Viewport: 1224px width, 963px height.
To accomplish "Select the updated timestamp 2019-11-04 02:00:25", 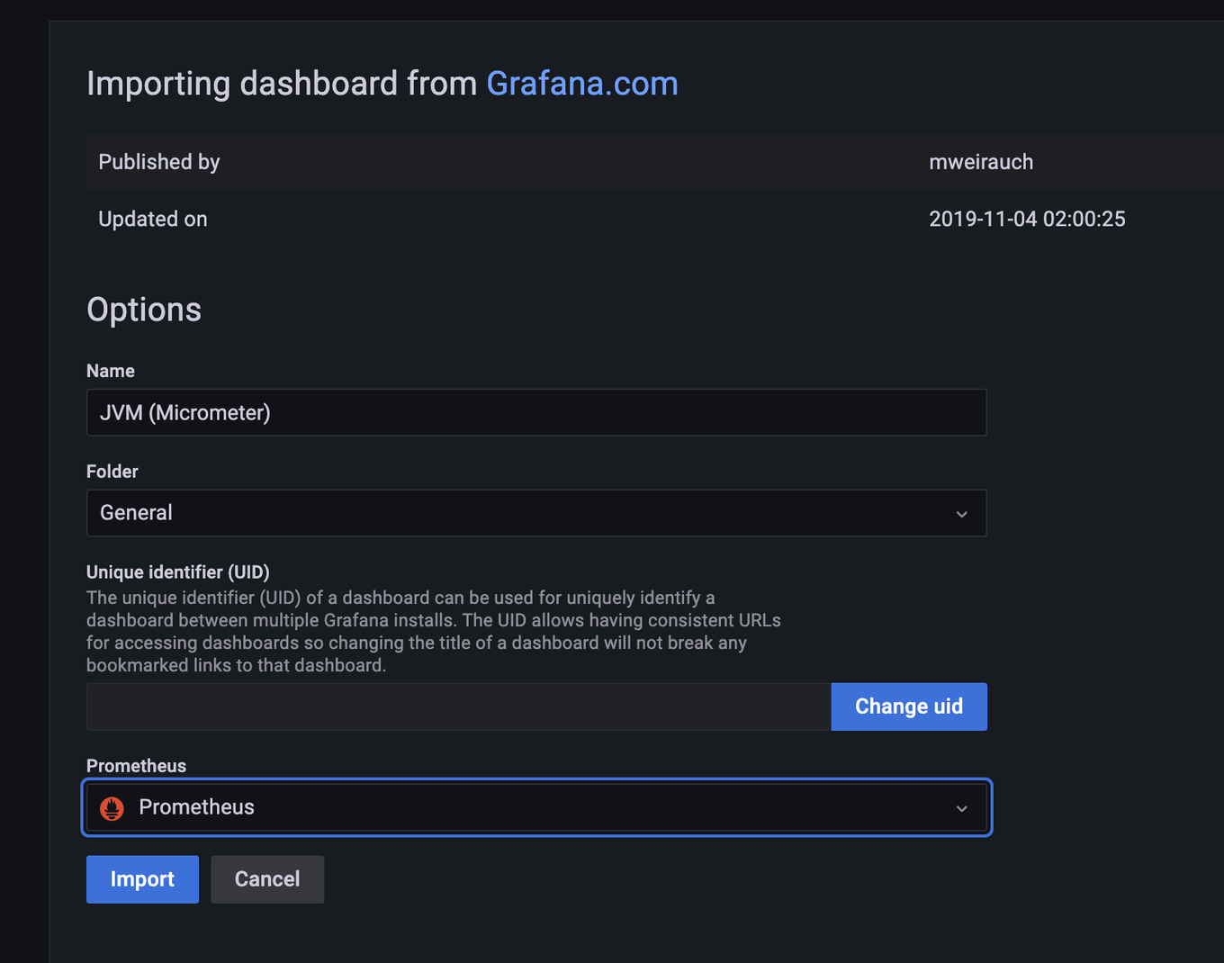I will pyautogui.click(x=1026, y=220).
